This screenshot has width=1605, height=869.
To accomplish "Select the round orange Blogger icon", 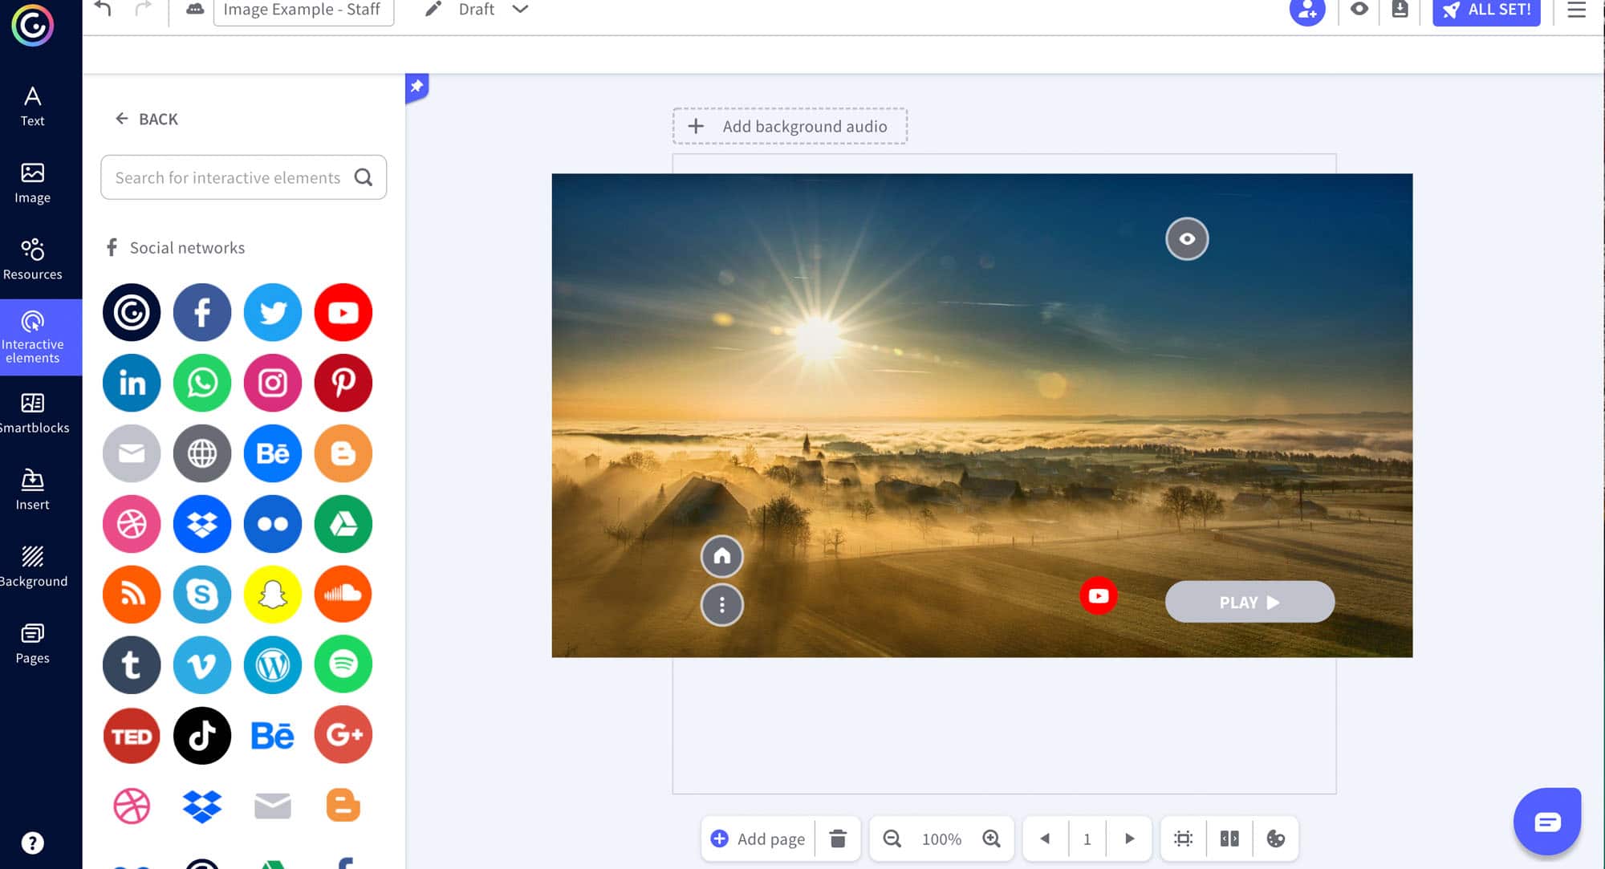I will pyautogui.click(x=343, y=453).
